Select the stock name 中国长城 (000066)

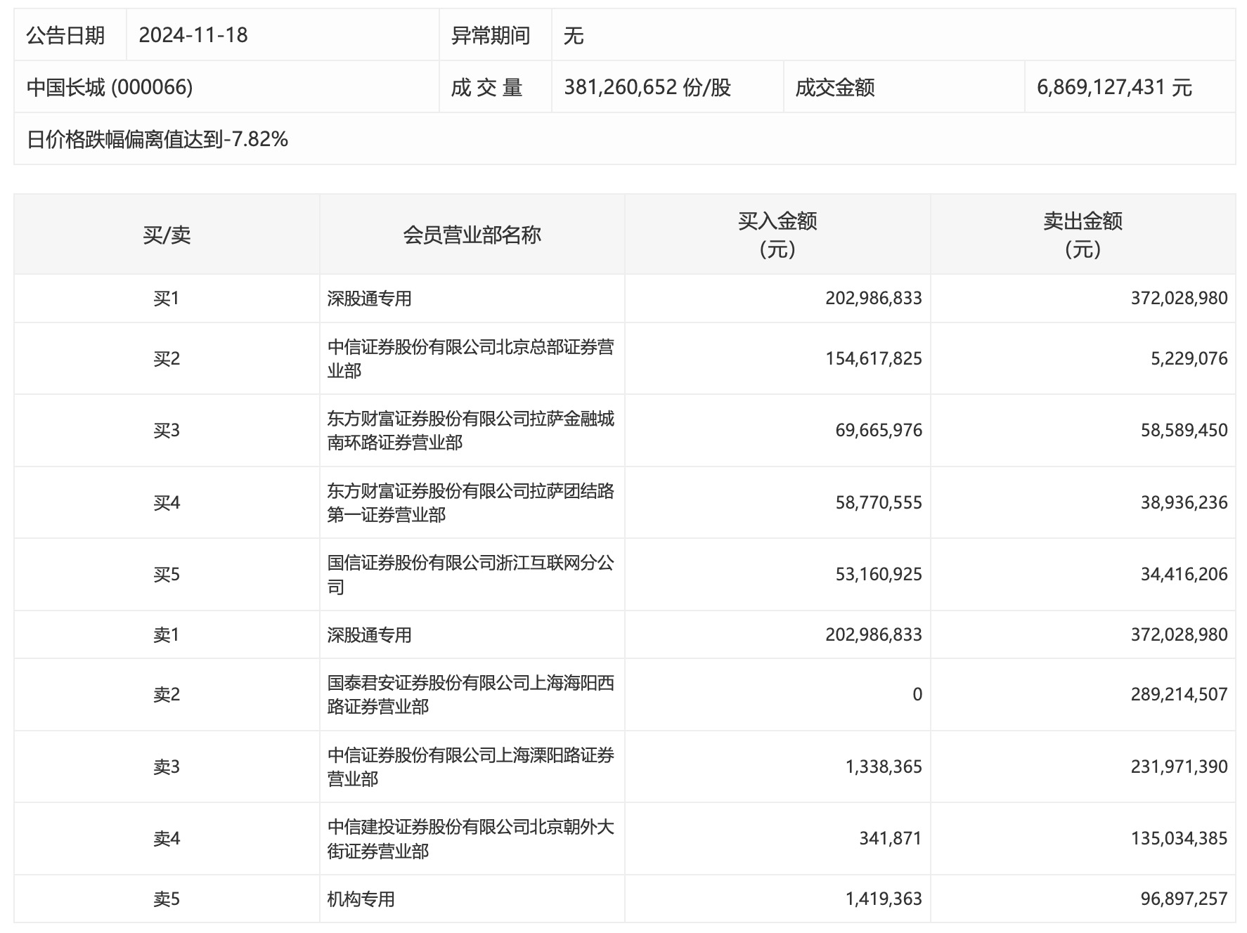(110, 87)
